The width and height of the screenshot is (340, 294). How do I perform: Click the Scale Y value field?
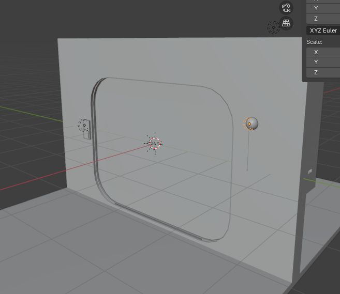[x=323, y=62]
